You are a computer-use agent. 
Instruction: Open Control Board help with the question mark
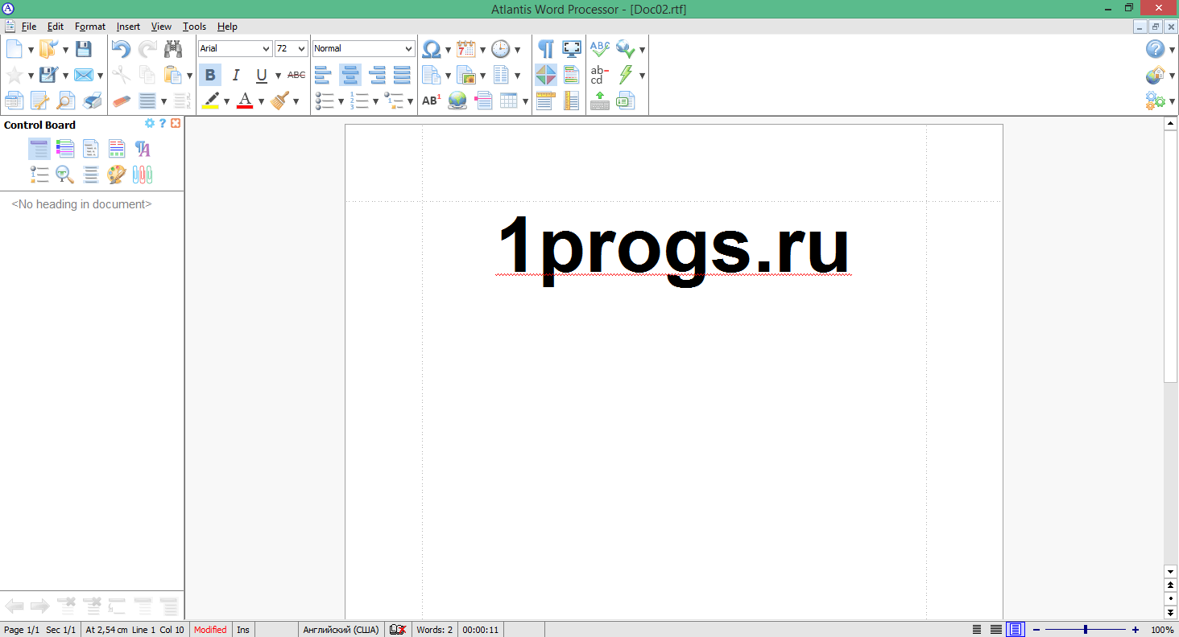[x=162, y=123]
